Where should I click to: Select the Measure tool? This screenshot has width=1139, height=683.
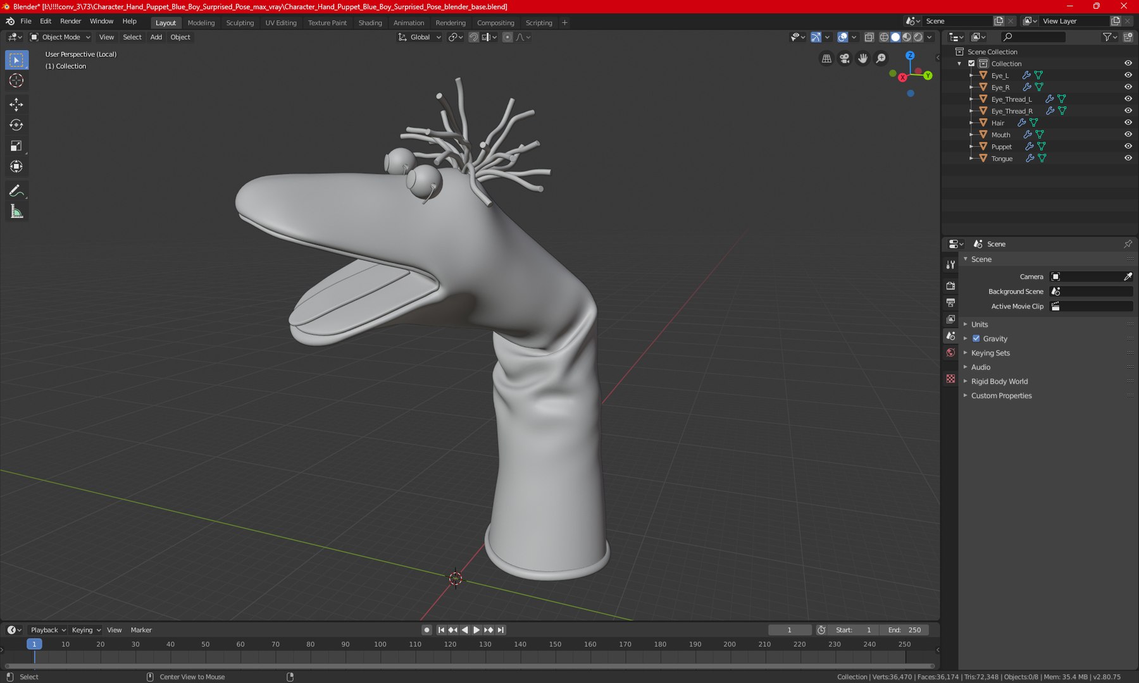[16, 212]
